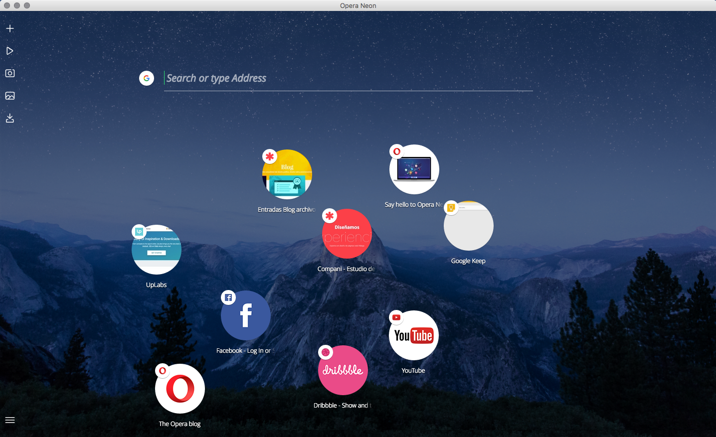Click the Opera favicon on Say hello bubble
This screenshot has height=437, width=716.
(397, 151)
